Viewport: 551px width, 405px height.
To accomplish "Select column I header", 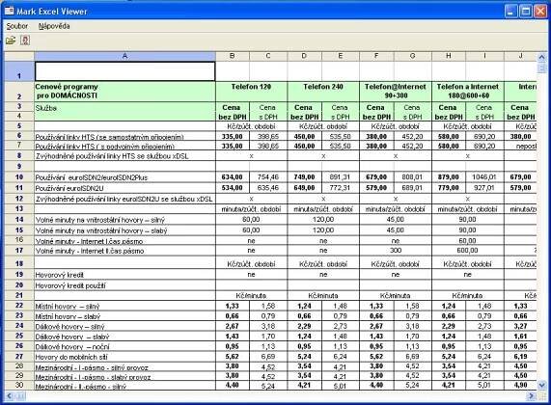I will click(484, 56).
